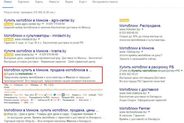Click the '?' next to Размещение
184x123 pixels.
pyautogui.click(x=76, y=100)
